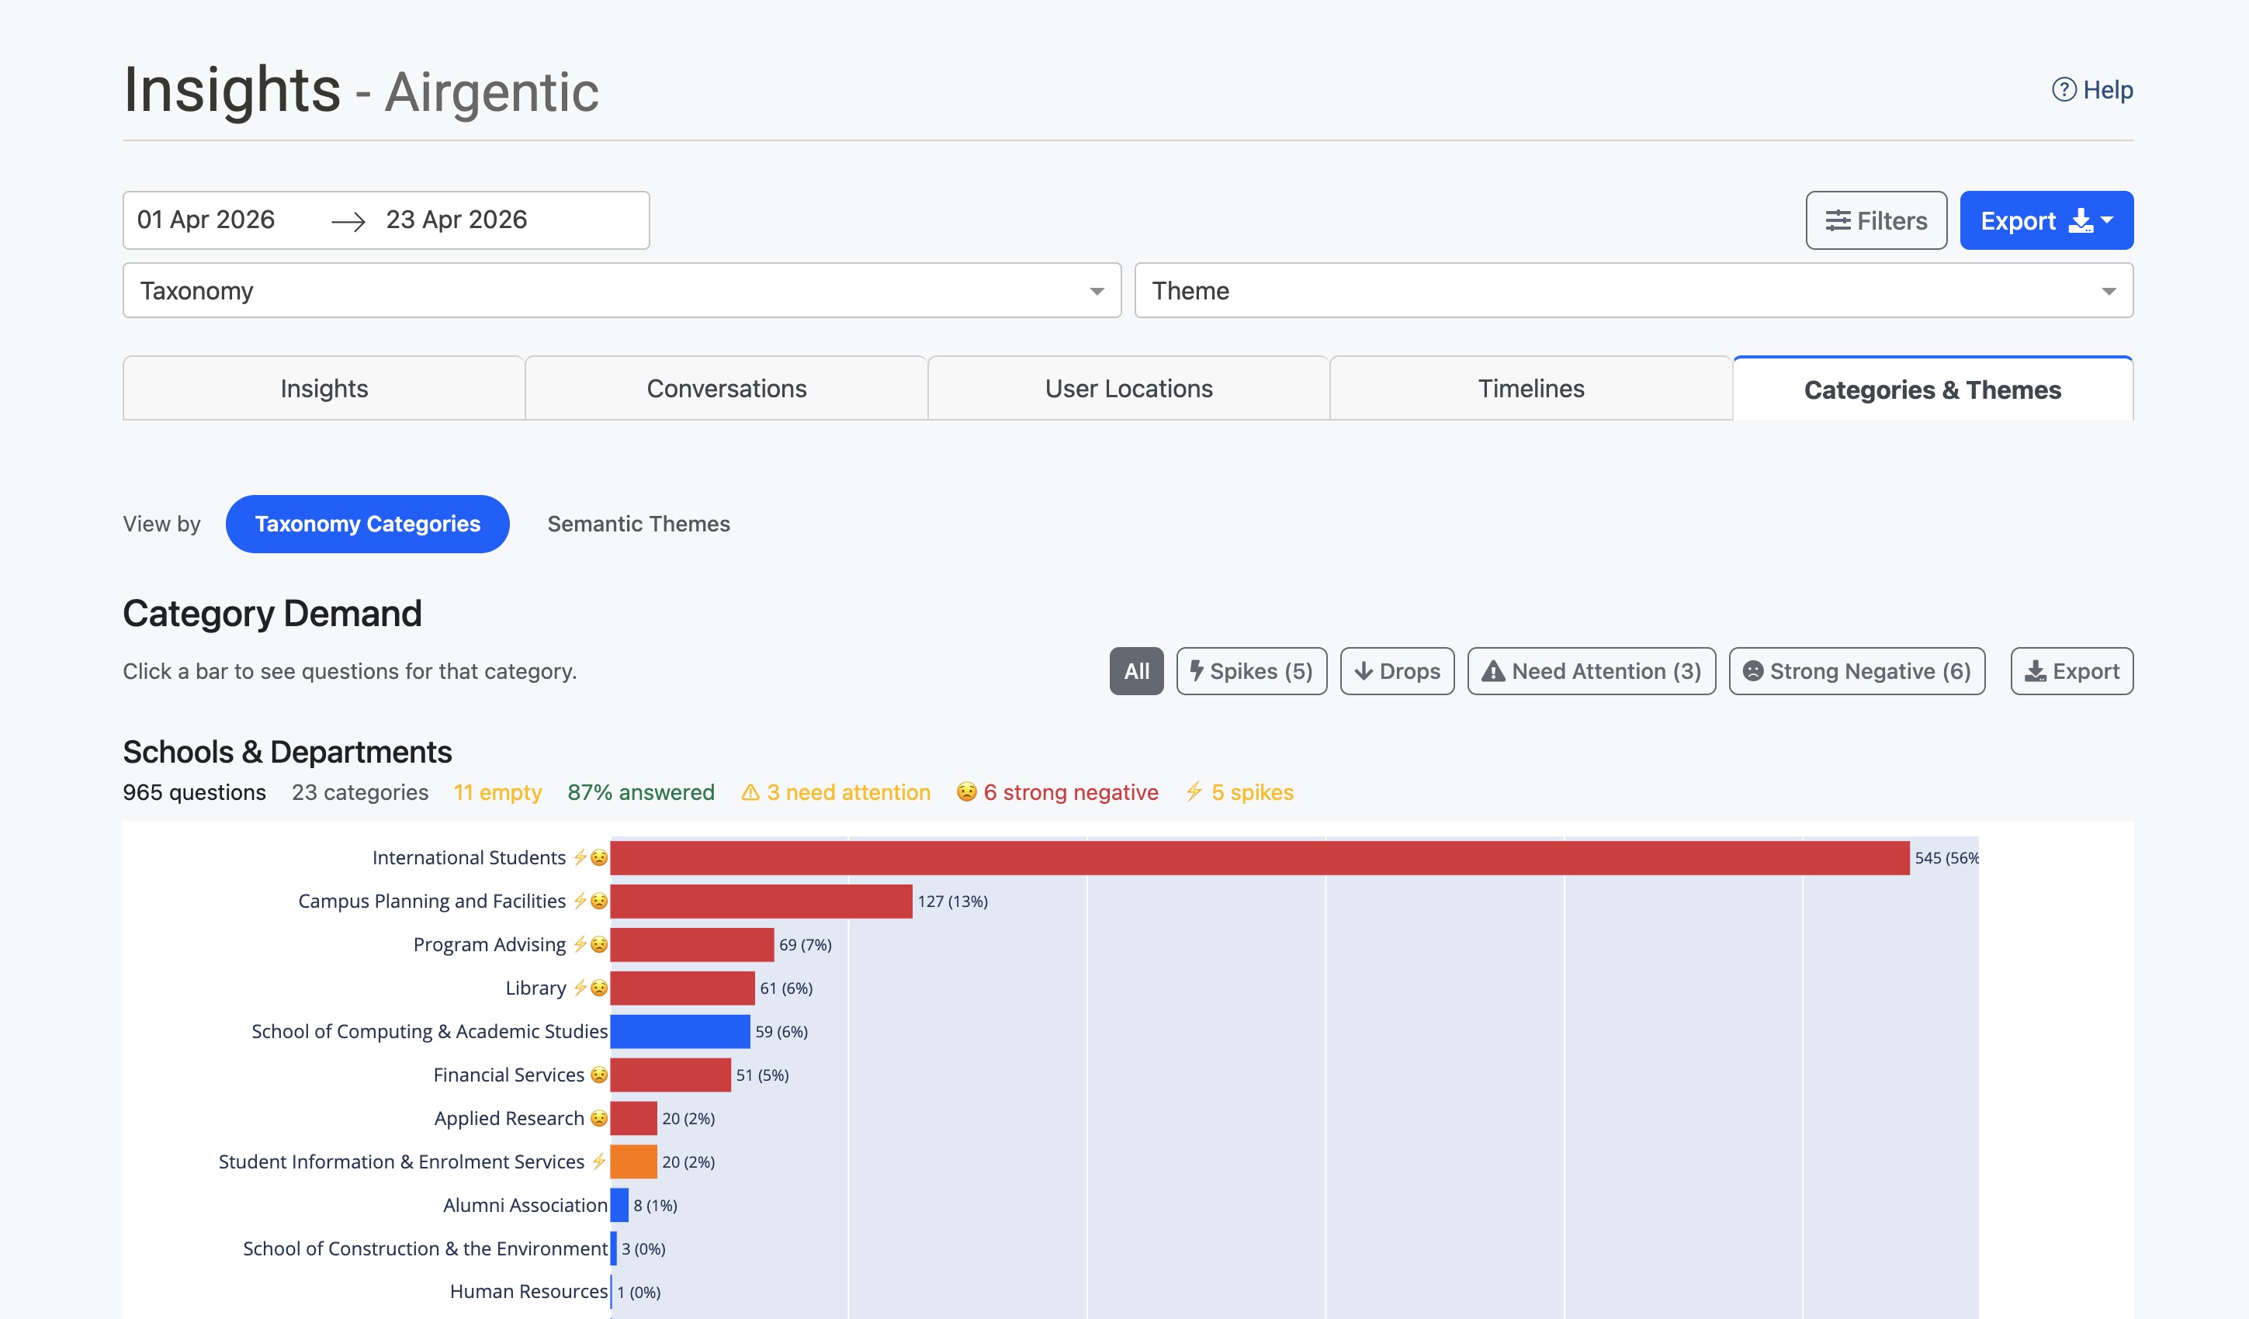Switch to the Timelines tab
2249x1319 pixels.
(x=1530, y=388)
